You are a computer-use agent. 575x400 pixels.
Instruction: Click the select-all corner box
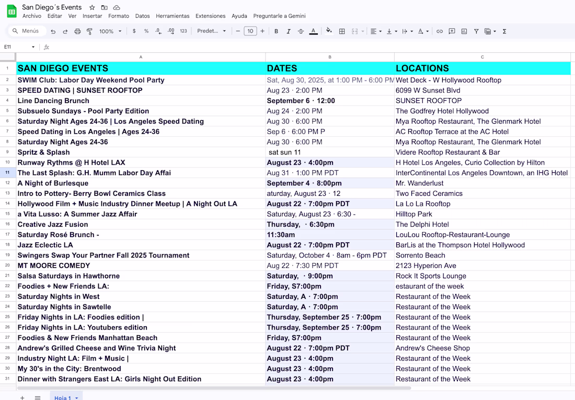pos(8,57)
